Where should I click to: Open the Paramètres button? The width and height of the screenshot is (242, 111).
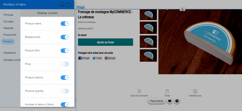156,101
